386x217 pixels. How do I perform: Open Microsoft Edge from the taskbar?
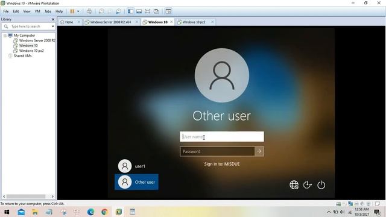(91, 212)
